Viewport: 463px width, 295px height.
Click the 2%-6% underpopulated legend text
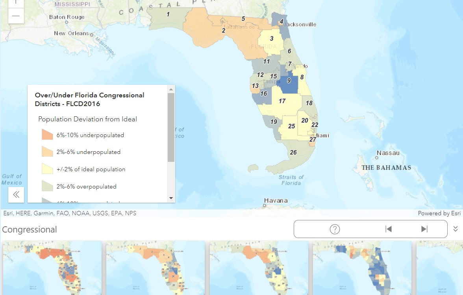coord(89,152)
